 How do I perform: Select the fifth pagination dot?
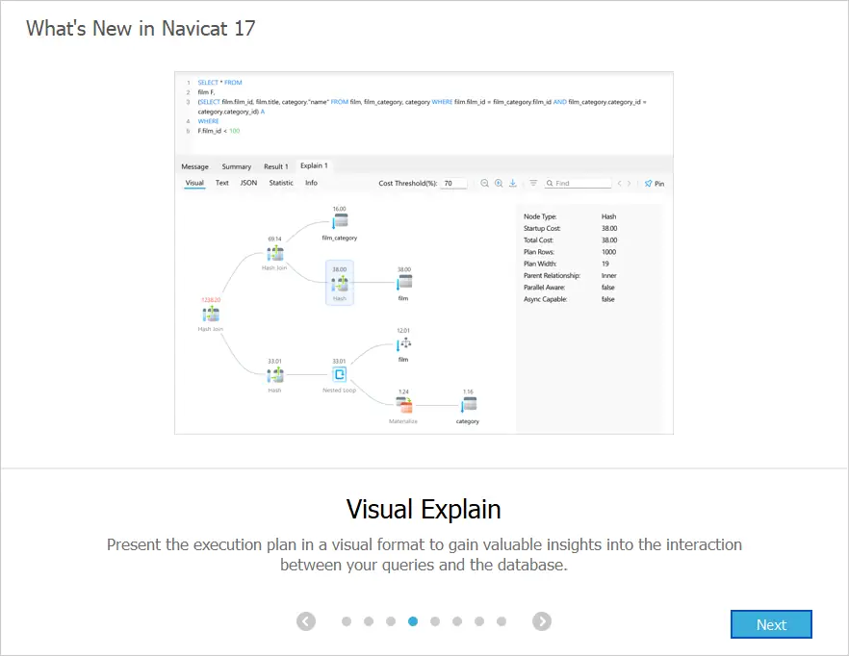click(x=435, y=621)
